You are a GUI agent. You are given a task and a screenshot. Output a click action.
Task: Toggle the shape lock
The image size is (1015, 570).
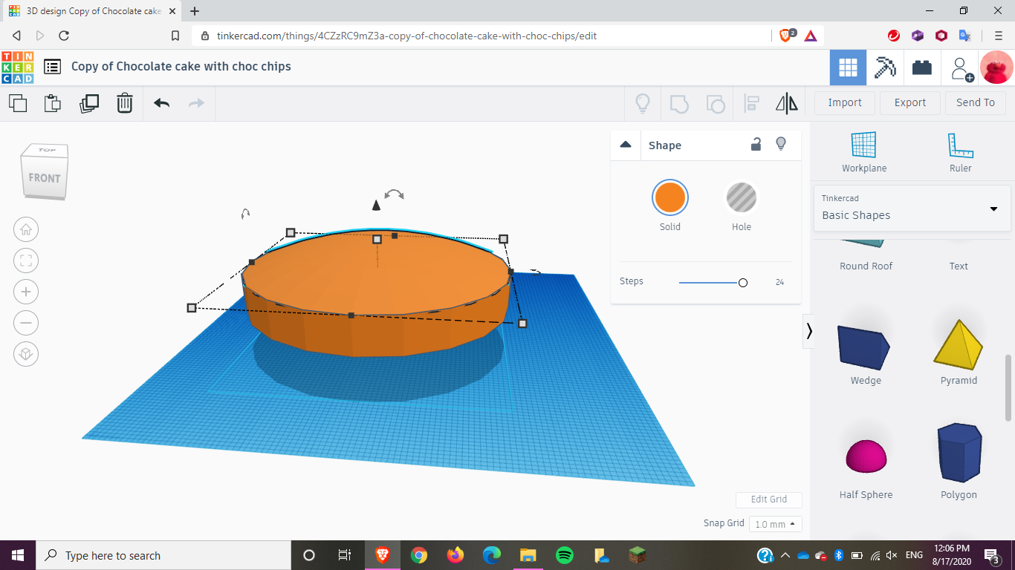[x=756, y=145]
